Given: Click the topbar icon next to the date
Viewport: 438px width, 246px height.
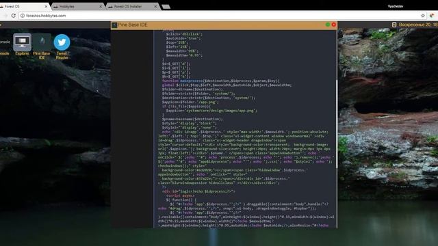Looking at the screenshot, I should pyautogui.click(x=394, y=25).
